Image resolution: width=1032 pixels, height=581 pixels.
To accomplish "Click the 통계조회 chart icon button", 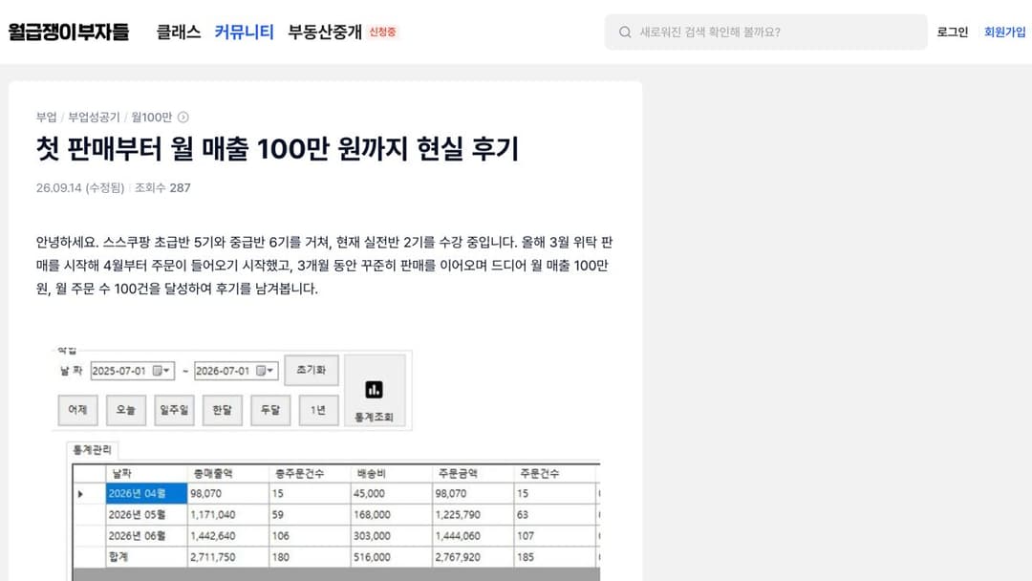I will [375, 391].
